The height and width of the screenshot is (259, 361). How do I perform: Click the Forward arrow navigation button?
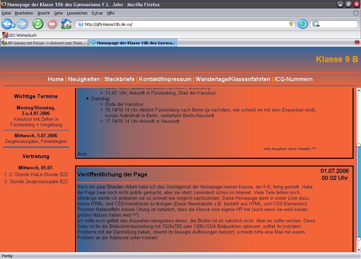23,24
